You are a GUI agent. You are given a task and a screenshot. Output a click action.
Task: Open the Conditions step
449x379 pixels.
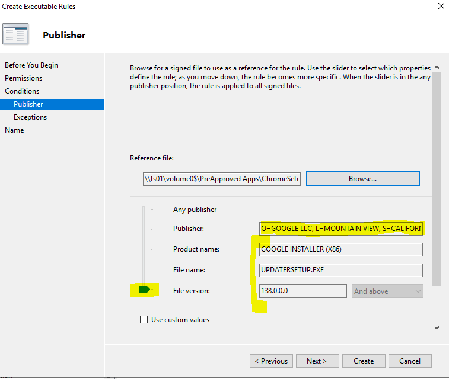tap(22, 91)
